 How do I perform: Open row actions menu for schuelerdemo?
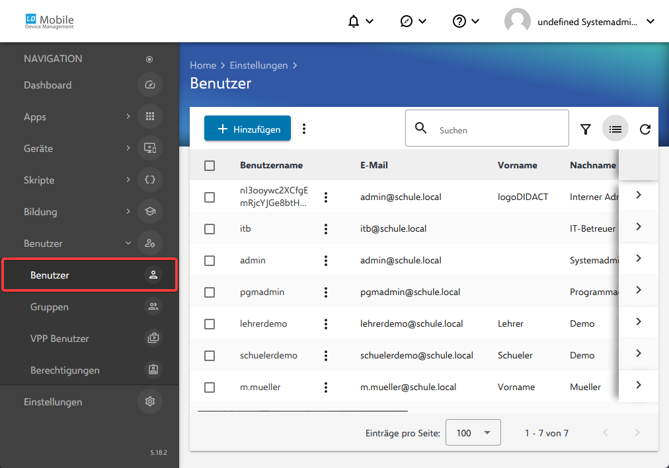point(326,356)
